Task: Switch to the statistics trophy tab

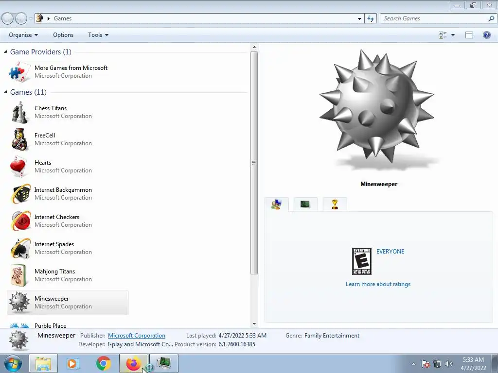Action: click(x=335, y=204)
